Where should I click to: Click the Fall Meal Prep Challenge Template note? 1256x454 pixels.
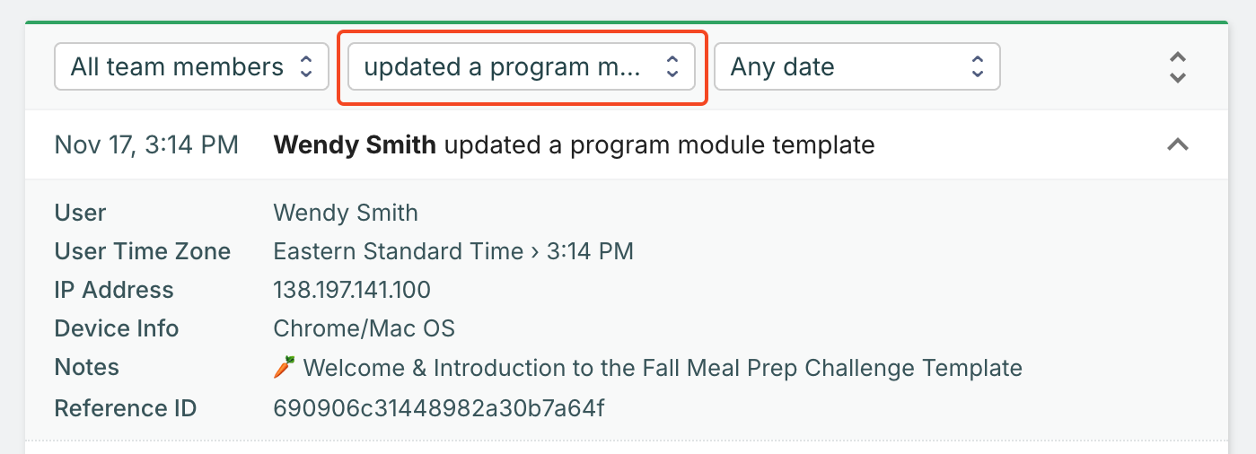(x=663, y=368)
